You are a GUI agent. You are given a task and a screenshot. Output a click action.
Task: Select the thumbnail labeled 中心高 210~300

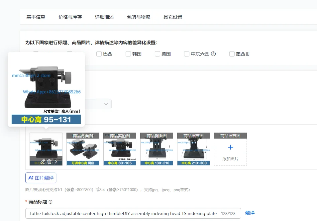pyautogui.click(x=193, y=149)
